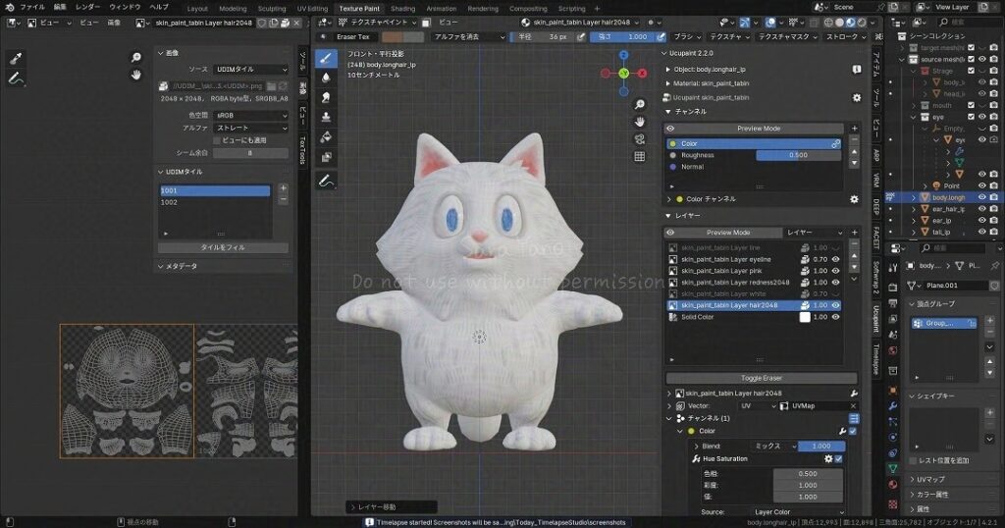This screenshot has width=1005, height=528.
Task: Toggle Hue Saturation modifier checkbox
Action: click(838, 458)
